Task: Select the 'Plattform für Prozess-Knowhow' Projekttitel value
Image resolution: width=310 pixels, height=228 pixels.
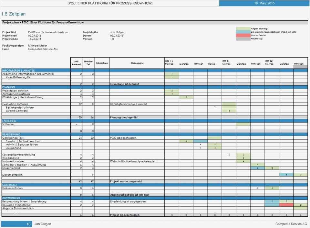Action: point(48,32)
